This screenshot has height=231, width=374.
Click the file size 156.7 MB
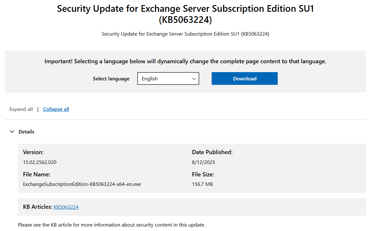tap(202, 184)
